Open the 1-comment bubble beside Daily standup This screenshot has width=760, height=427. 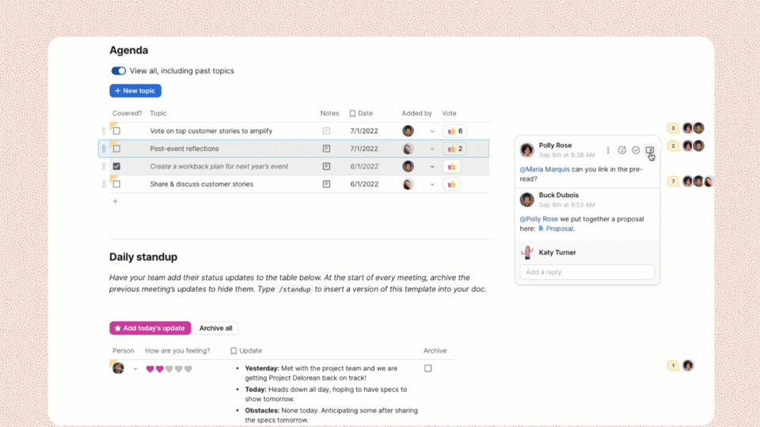(x=673, y=365)
